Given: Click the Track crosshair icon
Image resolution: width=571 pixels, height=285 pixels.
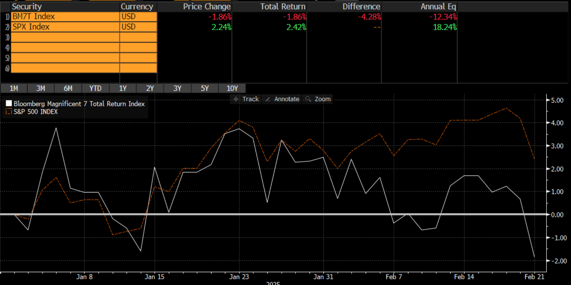Looking at the screenshot, I should click(x=236, y=99).
